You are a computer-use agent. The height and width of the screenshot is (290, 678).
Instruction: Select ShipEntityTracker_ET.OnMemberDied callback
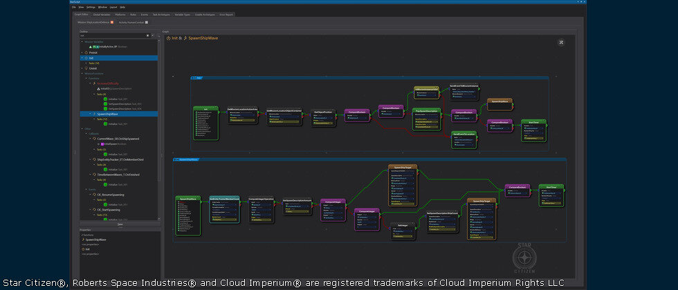click(120, 159)
